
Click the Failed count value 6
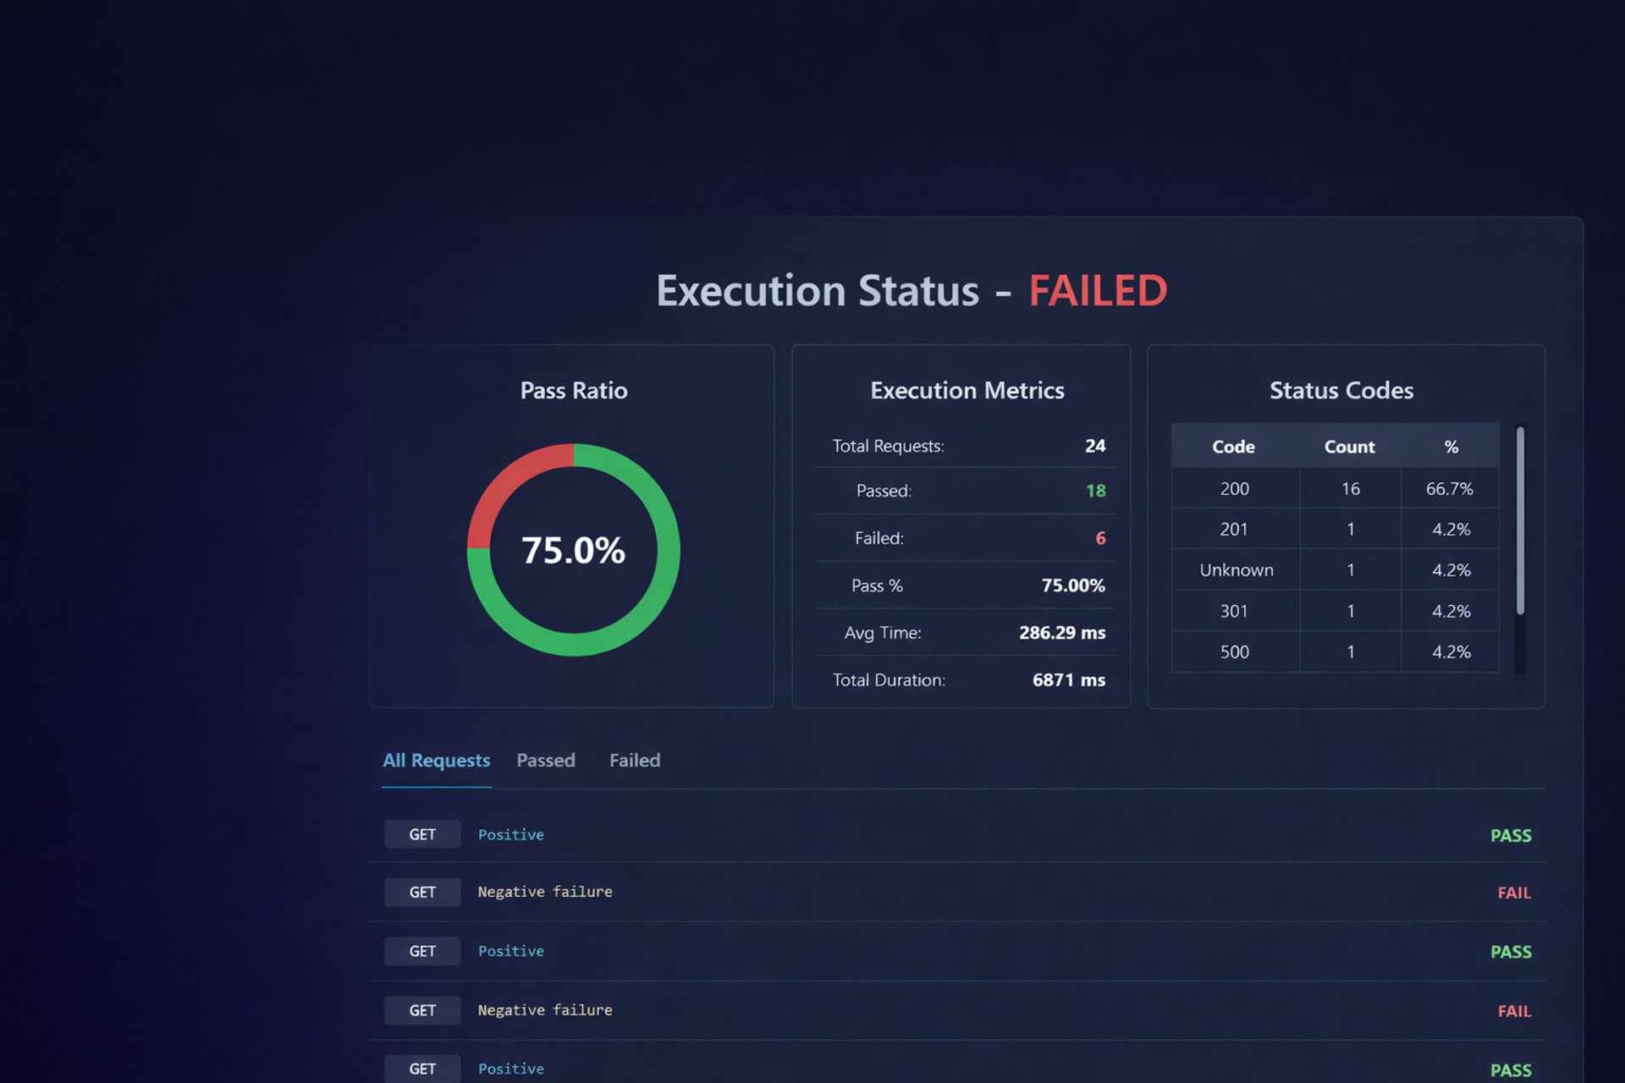coord(1099,538)
